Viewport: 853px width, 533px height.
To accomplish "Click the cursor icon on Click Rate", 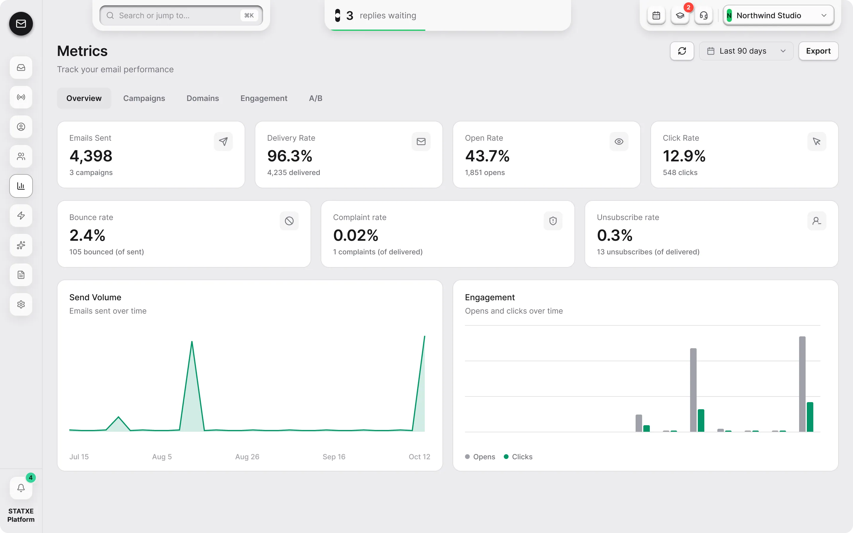I will click(x=817, y=141).
